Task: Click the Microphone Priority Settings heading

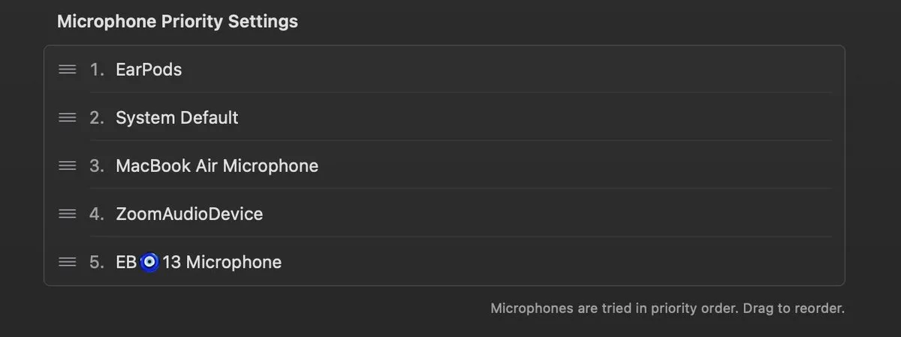Action: click(177, 22)
